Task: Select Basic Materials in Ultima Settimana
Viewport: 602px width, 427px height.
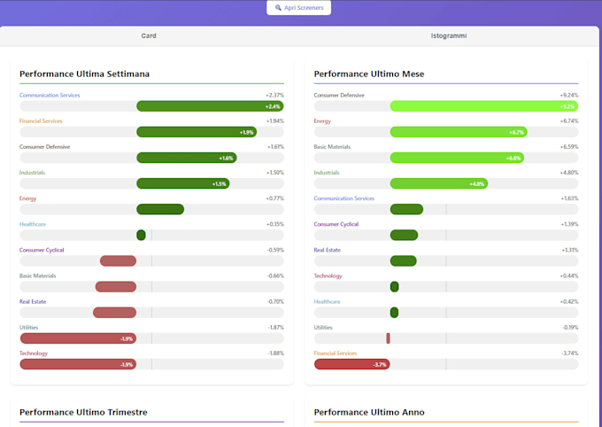Action: click(37, 276)
